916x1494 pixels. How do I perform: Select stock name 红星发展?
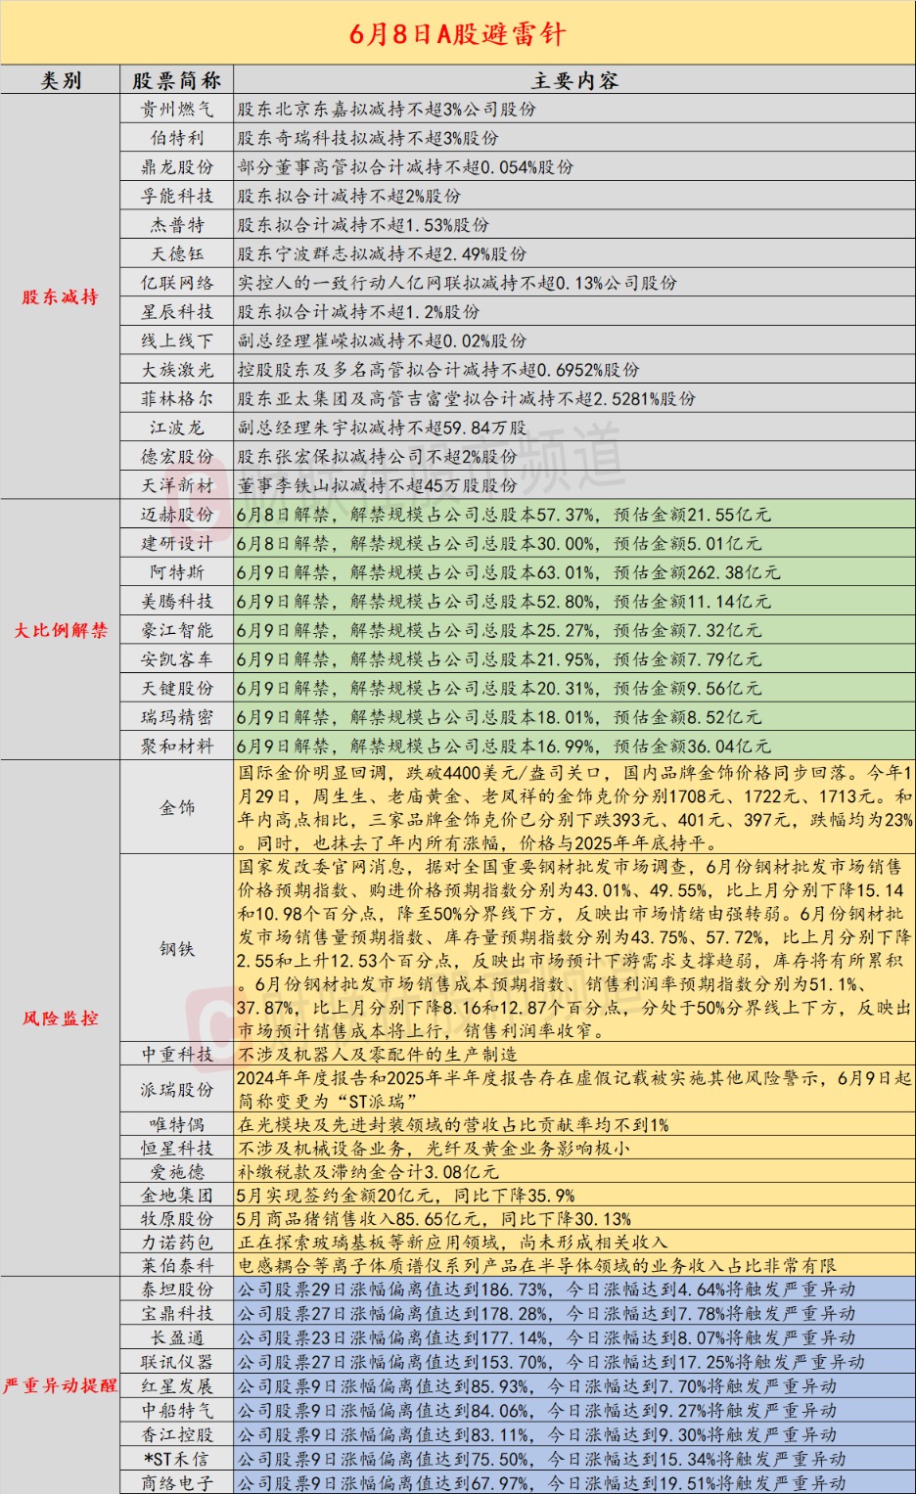[x=177, y=1386]
